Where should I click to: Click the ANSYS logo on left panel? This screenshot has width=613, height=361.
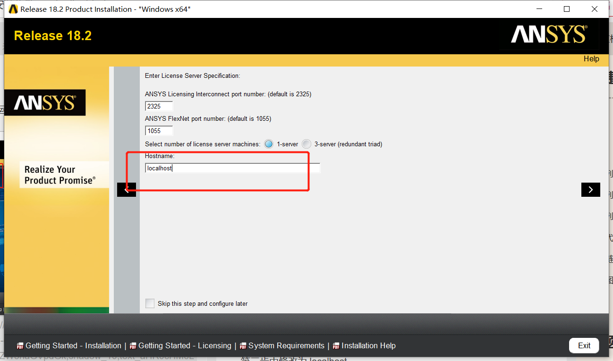coord(45,103)
